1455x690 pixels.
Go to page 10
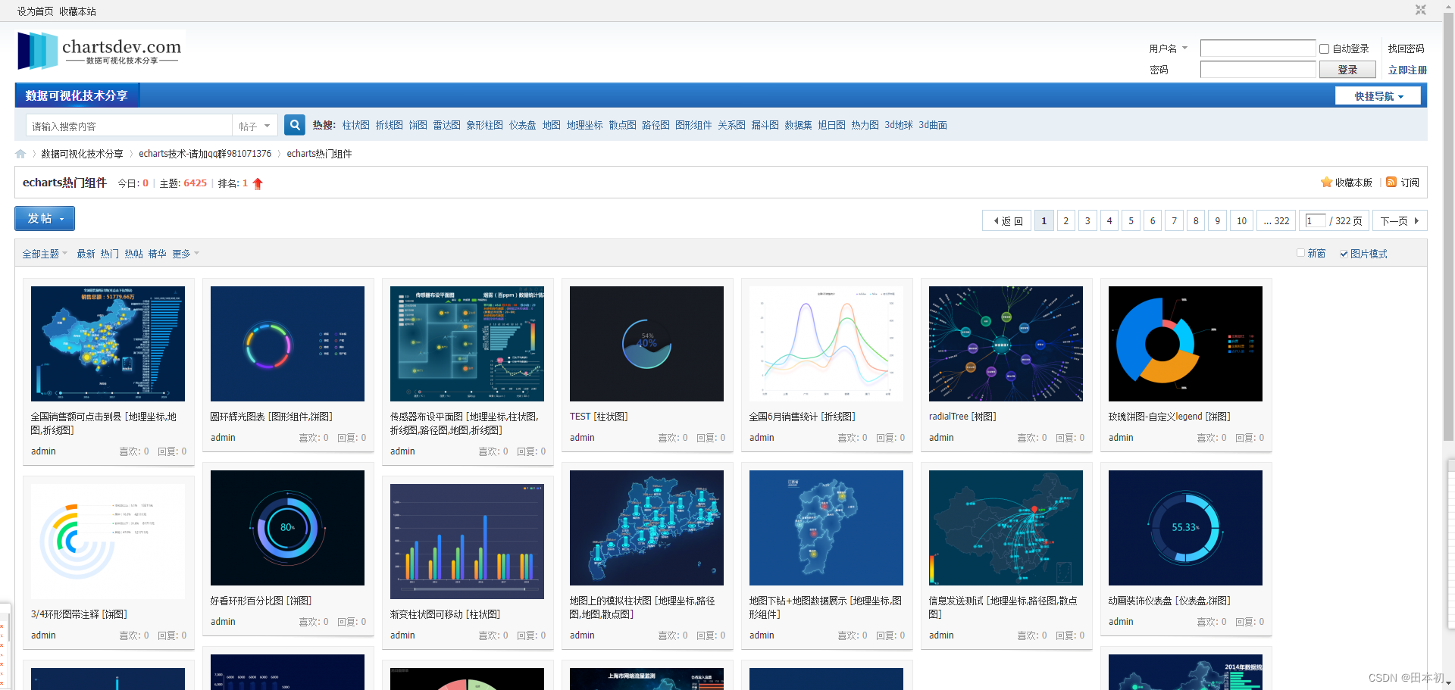tap(1241, 220)
